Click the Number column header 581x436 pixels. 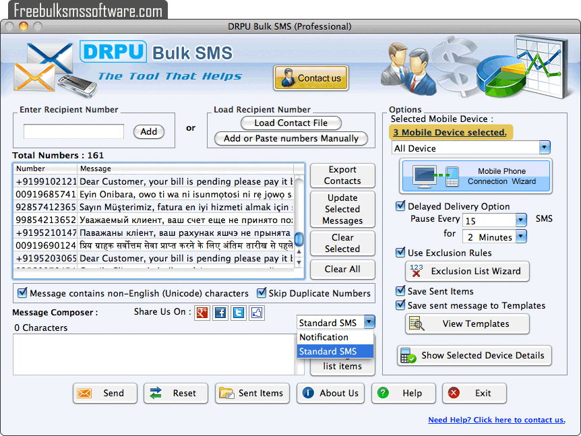[45, 168]
